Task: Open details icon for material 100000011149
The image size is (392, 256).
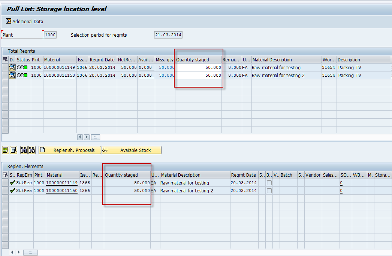Action: [x=12, y=67]
